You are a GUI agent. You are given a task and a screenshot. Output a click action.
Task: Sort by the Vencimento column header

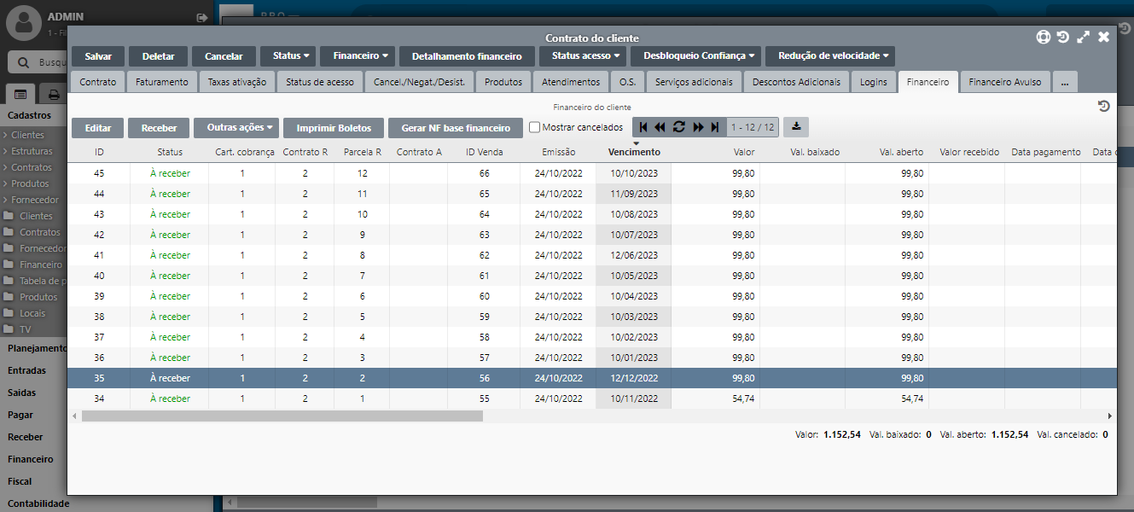(633, 152)
